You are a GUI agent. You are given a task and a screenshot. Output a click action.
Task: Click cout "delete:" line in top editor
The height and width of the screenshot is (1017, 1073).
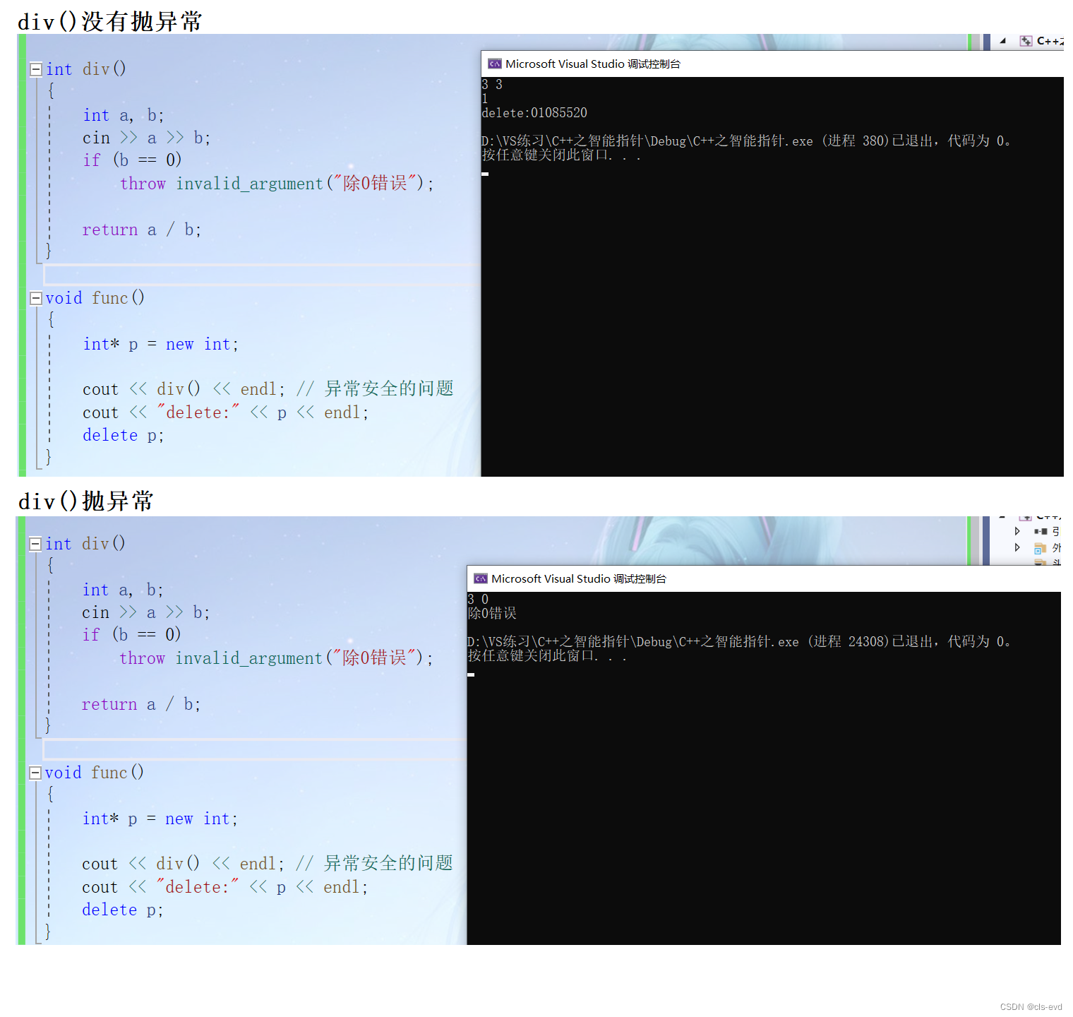tap(226, 412)
